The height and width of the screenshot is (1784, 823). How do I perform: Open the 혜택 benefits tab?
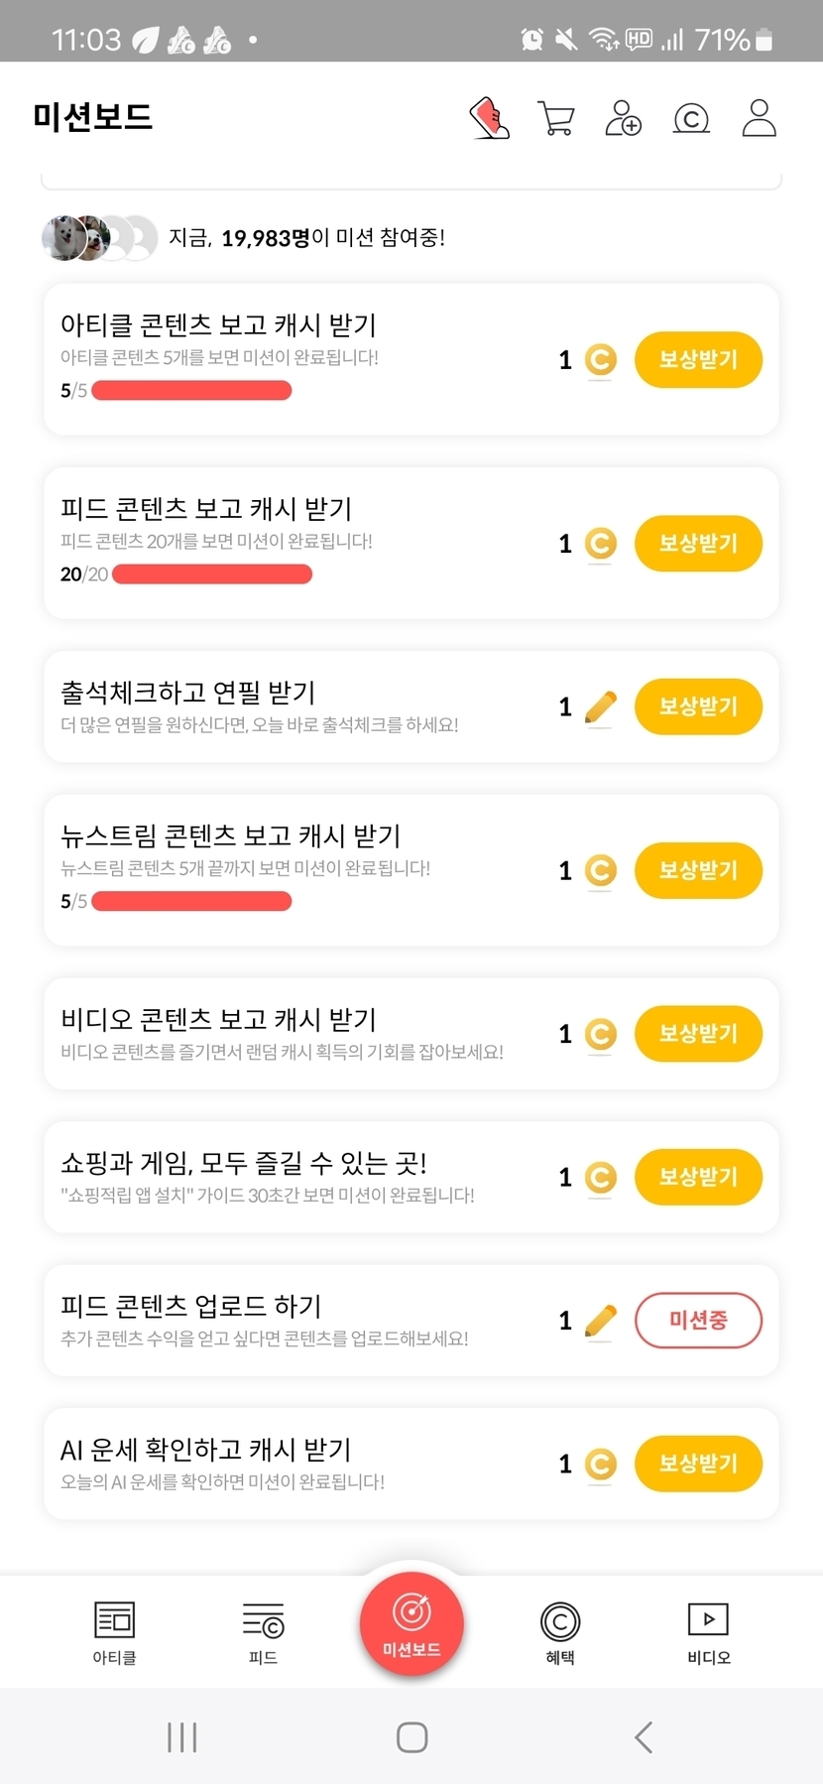pos(560,1632)
